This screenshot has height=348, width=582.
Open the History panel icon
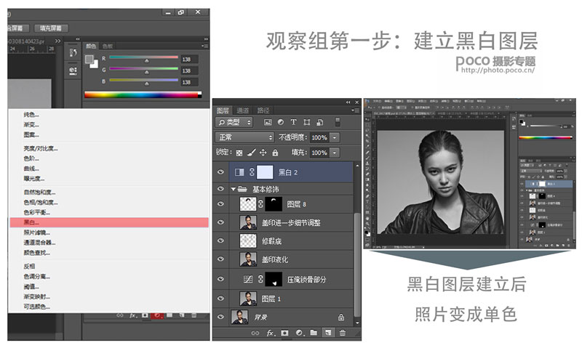tap(73, 52)
